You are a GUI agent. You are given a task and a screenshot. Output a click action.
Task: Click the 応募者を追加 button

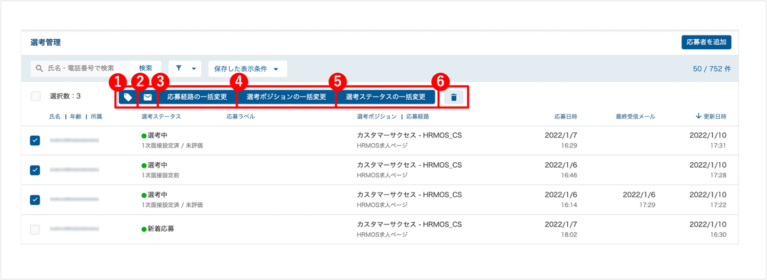(x=706, y=42)
